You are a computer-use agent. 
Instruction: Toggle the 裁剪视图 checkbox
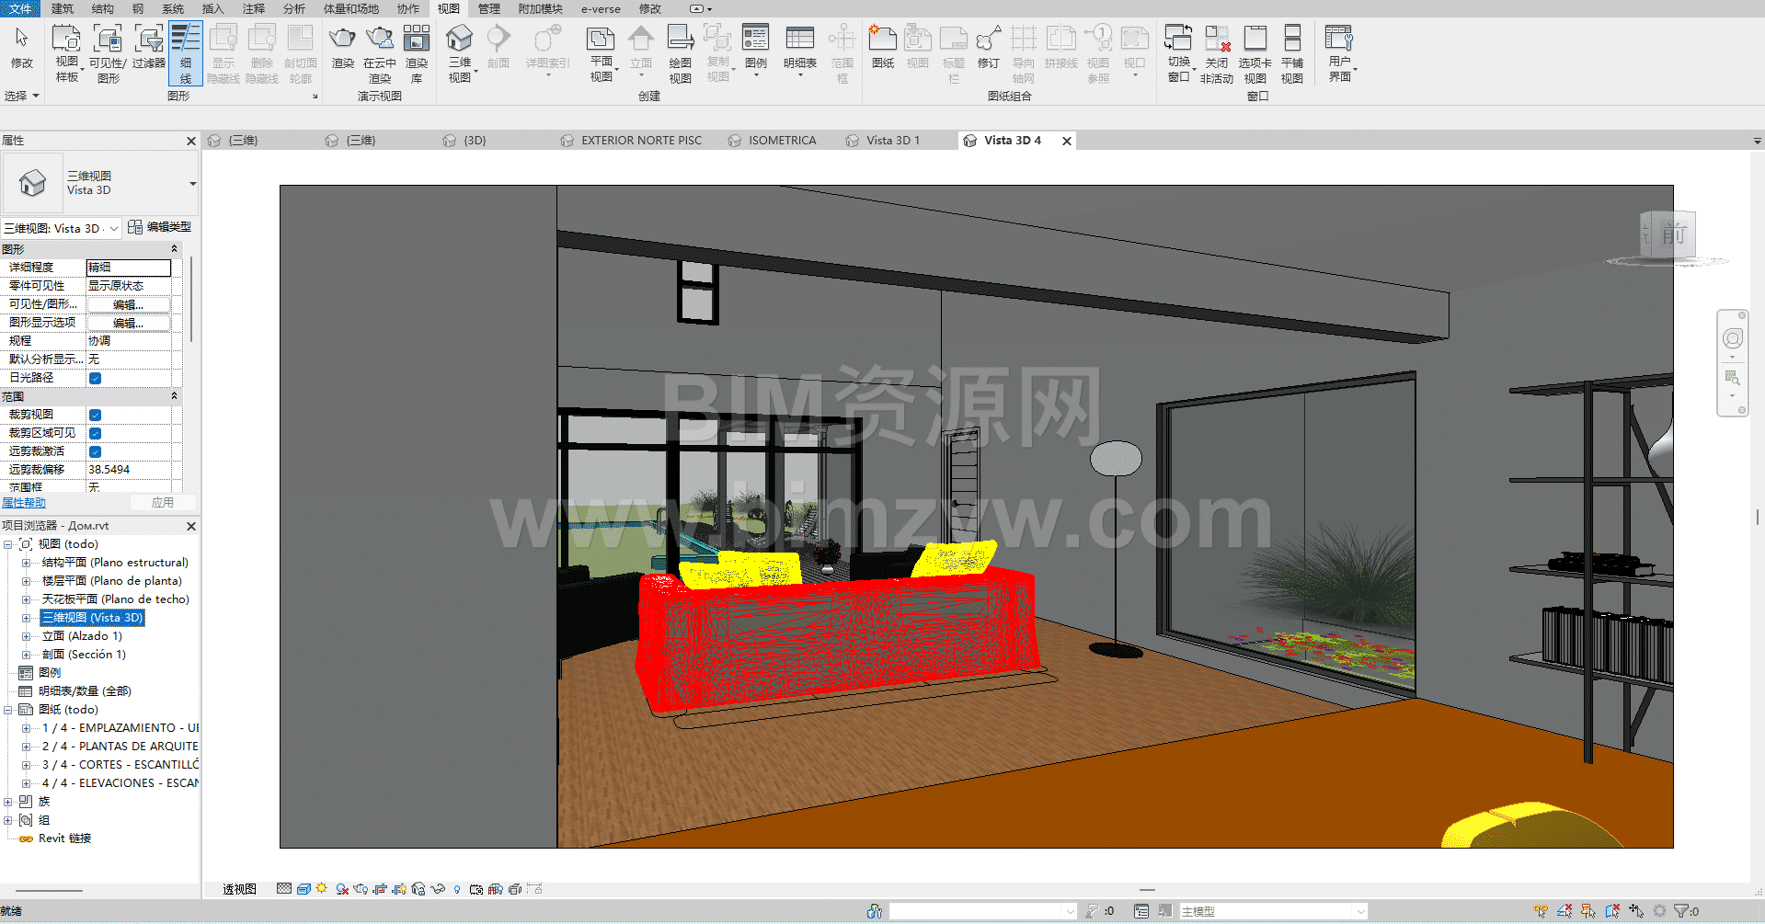click(x=95, y=415)
